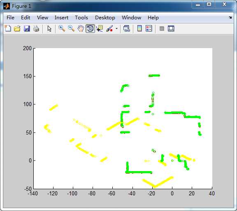
Task: Open the File menu
Action: tap(10, 18)
